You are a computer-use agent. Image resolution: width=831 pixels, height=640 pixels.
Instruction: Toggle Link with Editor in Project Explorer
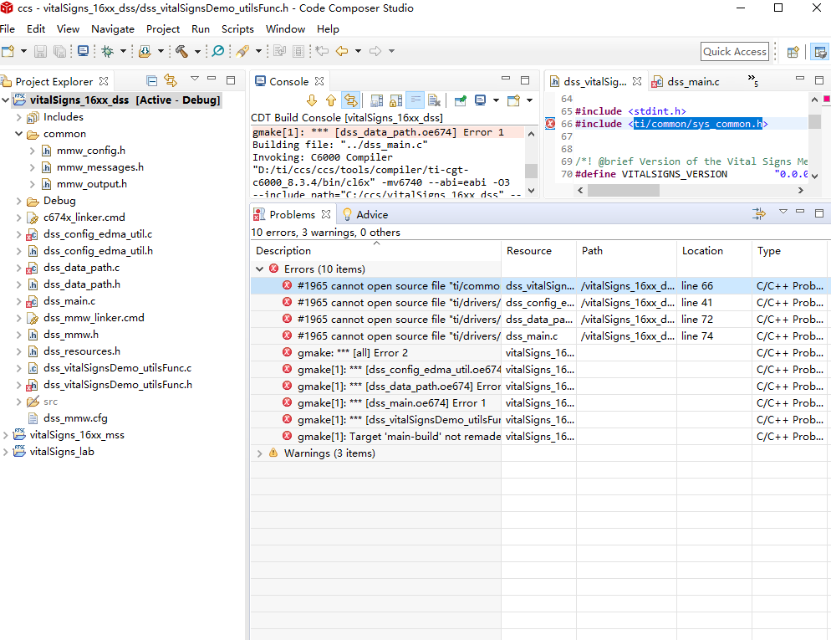point(171,81)
